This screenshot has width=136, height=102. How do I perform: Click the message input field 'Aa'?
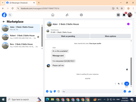click(x=92, y=91)
